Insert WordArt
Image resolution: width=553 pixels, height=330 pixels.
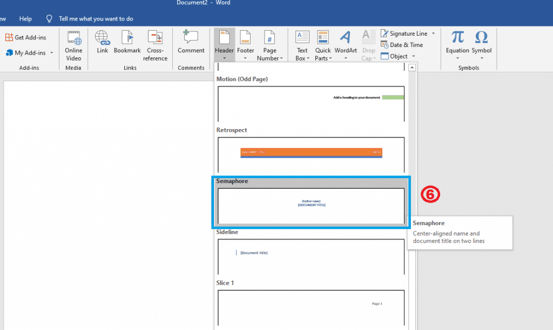[346, 45]
